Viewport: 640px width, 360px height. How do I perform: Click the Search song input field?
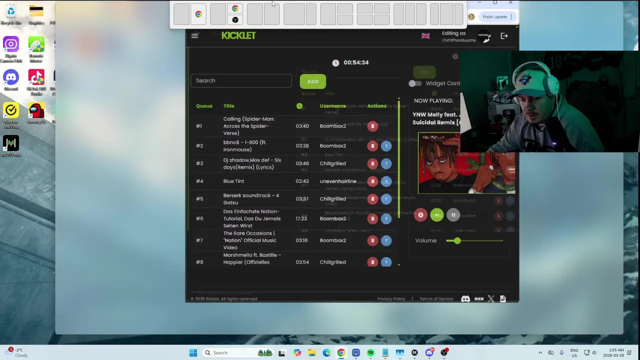pyautogui.click(x=241, y=80)
